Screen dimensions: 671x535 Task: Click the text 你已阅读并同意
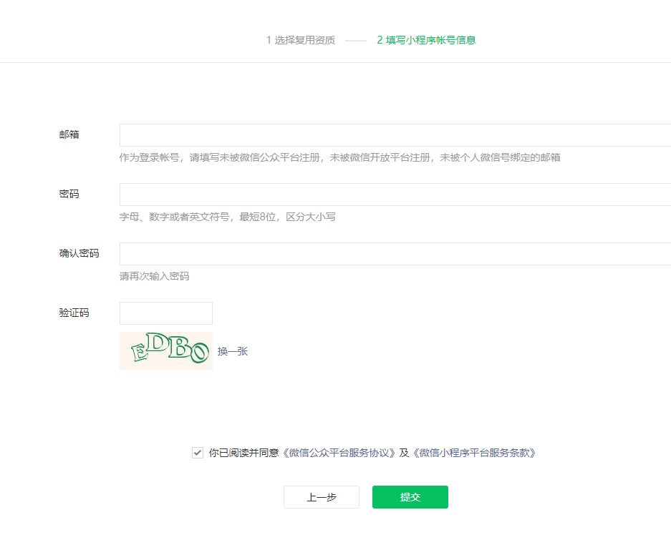pyautogui.click(x=244, y=453)
